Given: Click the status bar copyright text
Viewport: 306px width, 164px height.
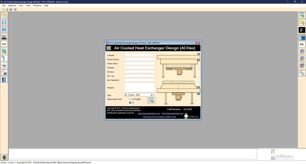Looking at the screenshot, I should pyautogui.click(x=54, y=162).
